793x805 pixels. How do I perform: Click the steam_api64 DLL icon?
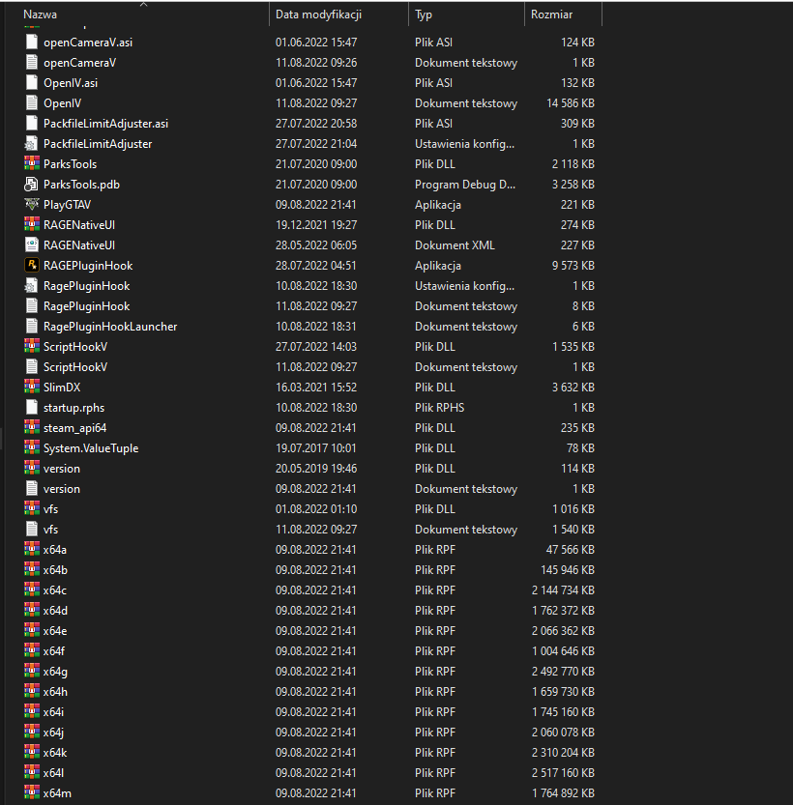coord(32,428)
